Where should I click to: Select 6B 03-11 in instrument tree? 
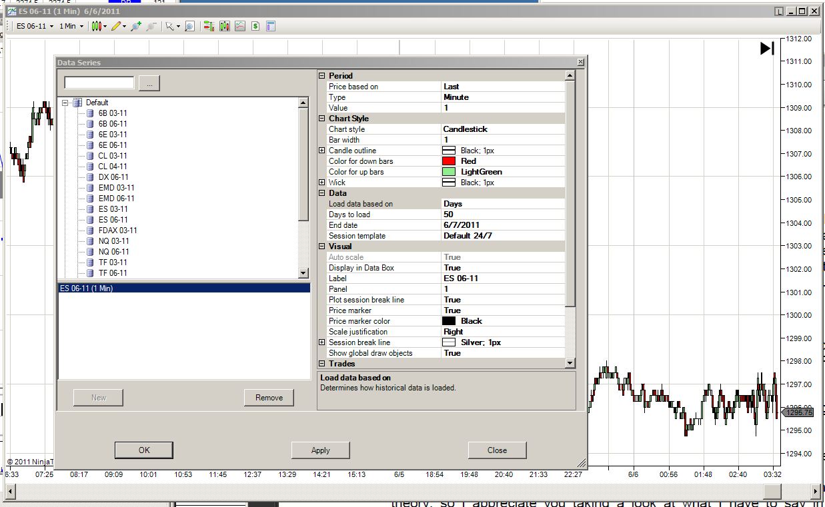coord(113,113)
